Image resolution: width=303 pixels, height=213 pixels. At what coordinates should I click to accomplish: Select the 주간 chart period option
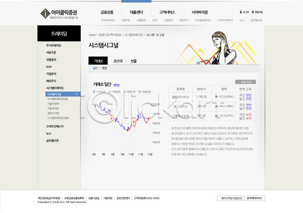pos(104,68)
